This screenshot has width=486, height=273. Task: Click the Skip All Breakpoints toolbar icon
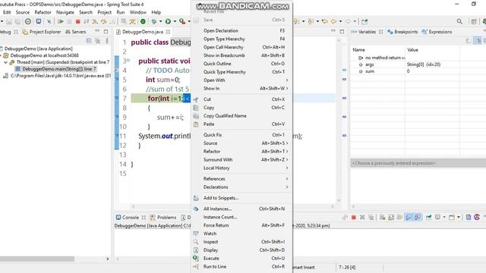[49, 21]
